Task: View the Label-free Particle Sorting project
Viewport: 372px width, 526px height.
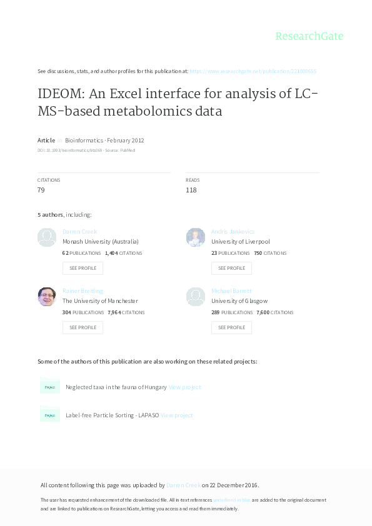Action: (x=176, y=414)
